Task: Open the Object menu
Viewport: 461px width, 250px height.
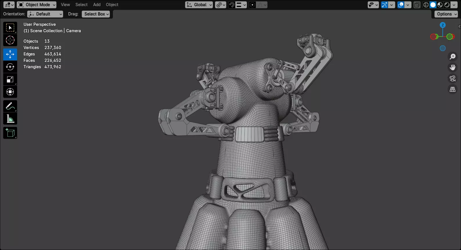Action: tap(112, 5)
